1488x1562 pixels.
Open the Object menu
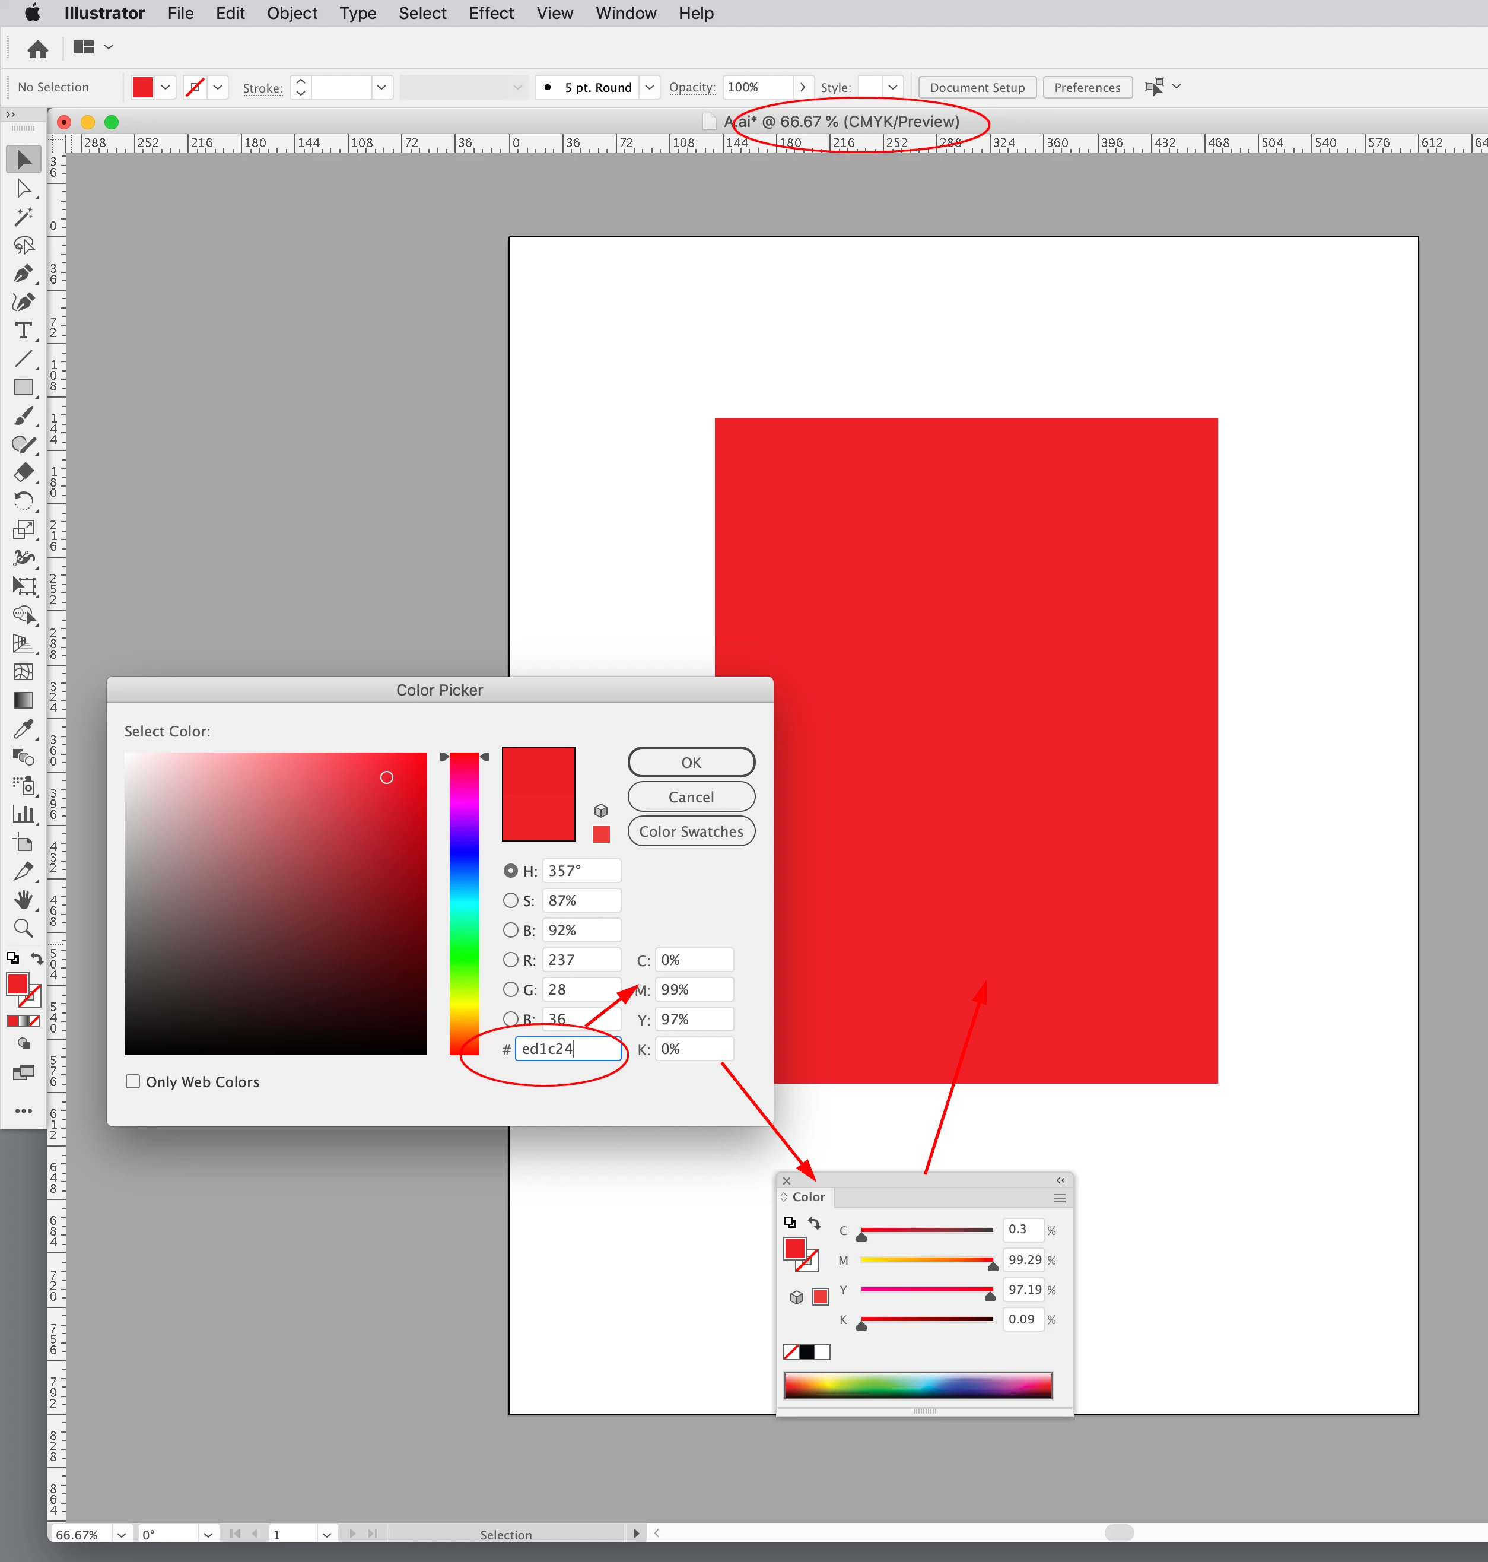(x=292, y=14)
